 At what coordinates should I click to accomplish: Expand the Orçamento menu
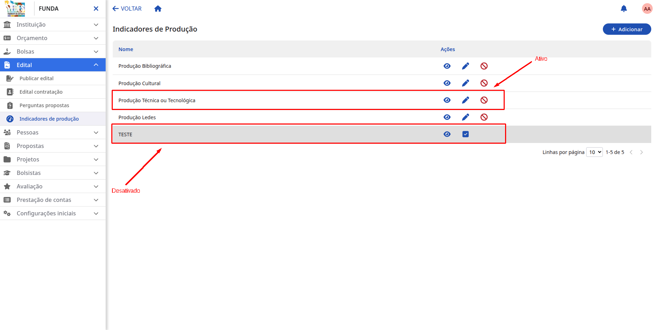tap(53, 38)
